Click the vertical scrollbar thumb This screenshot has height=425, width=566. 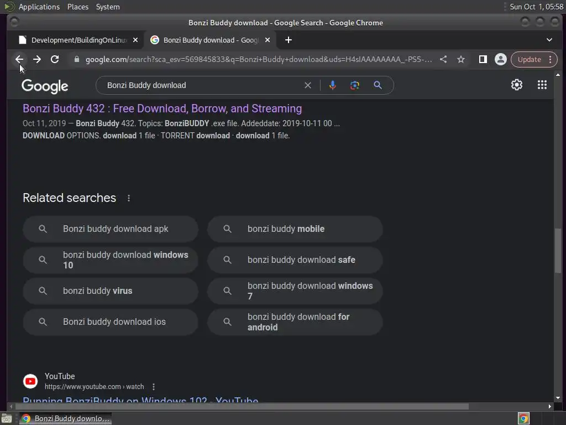tap(558, 251)
